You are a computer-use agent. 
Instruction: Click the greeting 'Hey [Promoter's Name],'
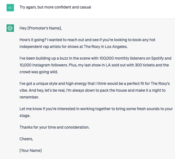point(40,28)
